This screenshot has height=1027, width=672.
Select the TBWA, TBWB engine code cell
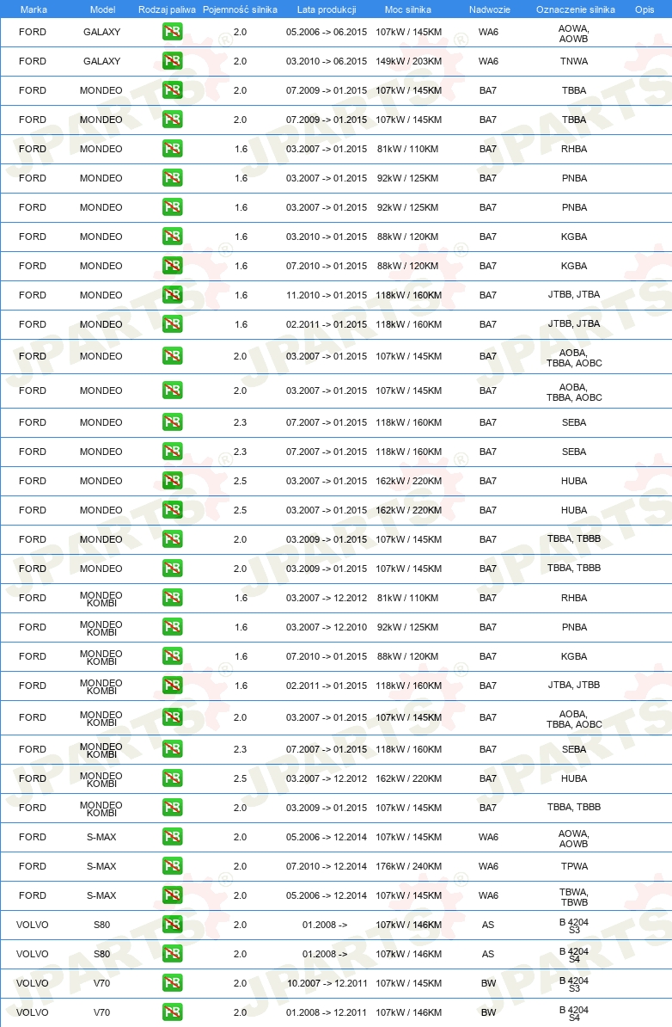click(x=574, y=896)
